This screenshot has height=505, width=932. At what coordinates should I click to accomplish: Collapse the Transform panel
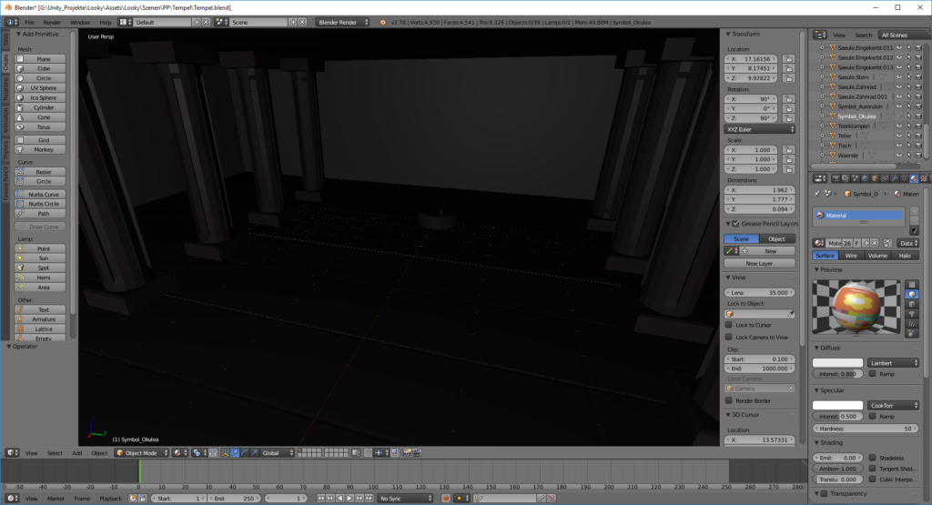click(x=728, y=35)
